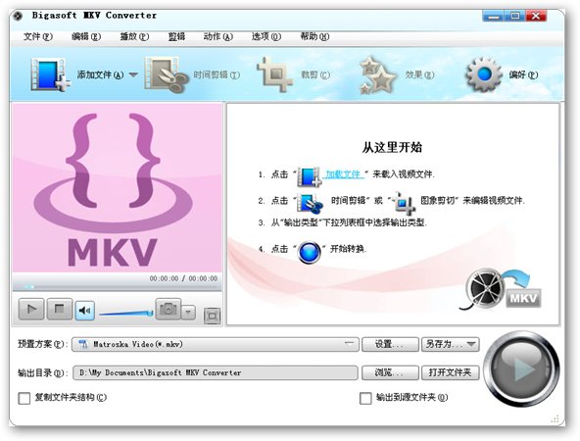This screenshot has width=580, height=441.
Task: Click the crop icon in step 2
Action: tap(404, 203)
